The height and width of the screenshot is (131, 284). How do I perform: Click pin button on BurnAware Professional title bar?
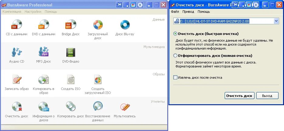tap(119, 5)
